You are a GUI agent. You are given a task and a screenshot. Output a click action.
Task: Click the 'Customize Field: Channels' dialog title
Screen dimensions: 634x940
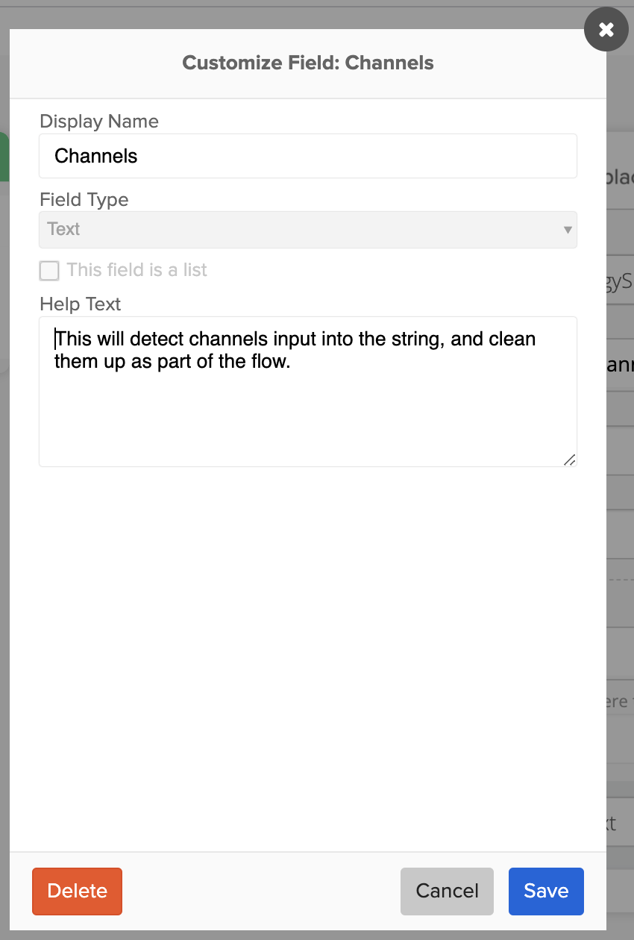[307, 63]
